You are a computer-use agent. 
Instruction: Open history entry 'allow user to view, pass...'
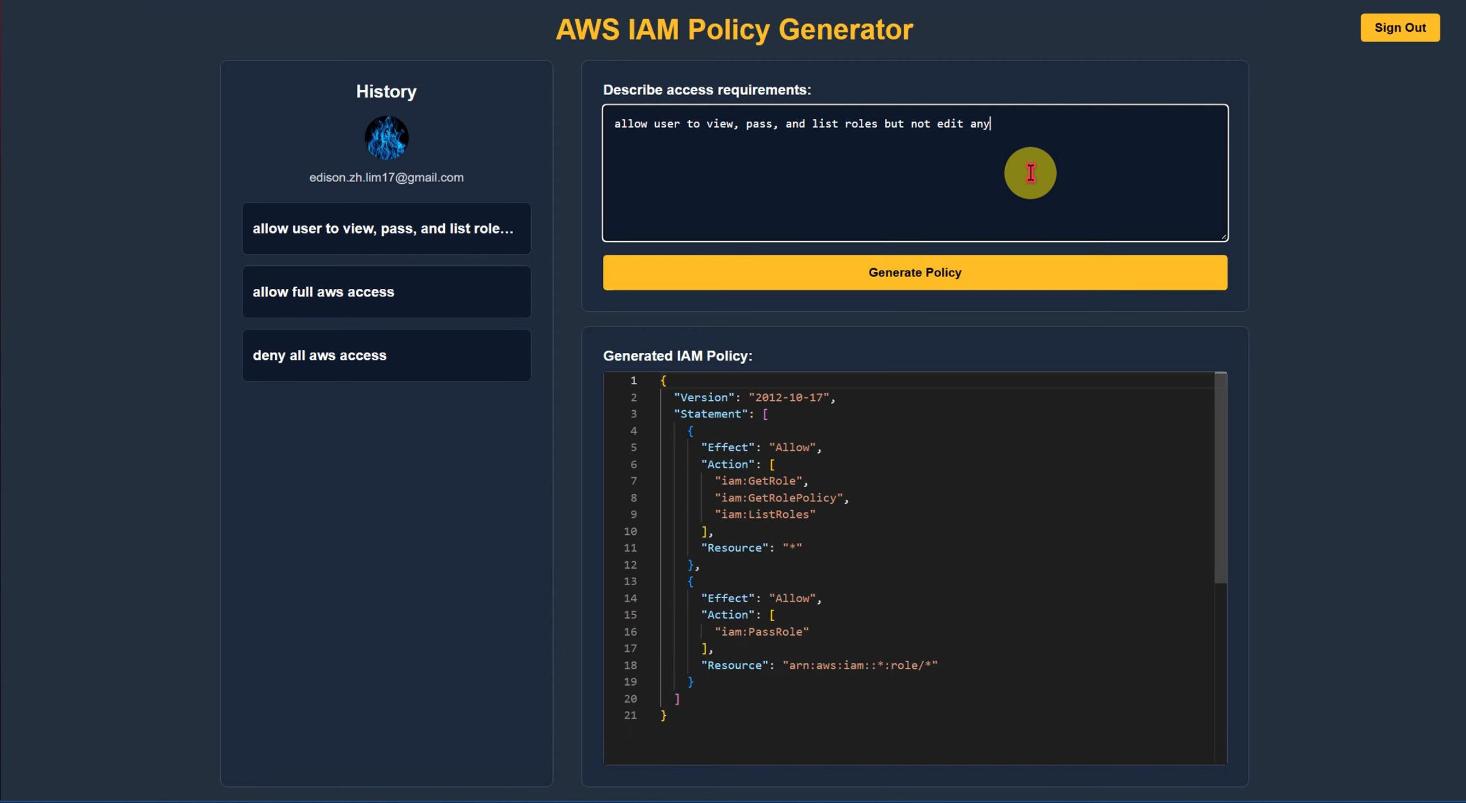click(386, 229)
